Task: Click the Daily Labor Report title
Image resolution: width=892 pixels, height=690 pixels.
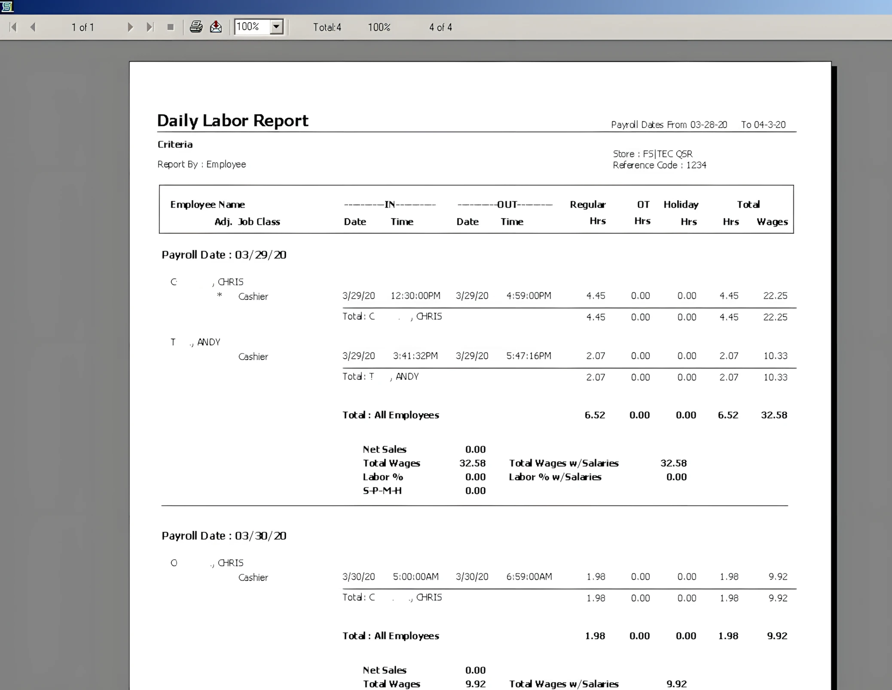Action: [x=232, y=121]
